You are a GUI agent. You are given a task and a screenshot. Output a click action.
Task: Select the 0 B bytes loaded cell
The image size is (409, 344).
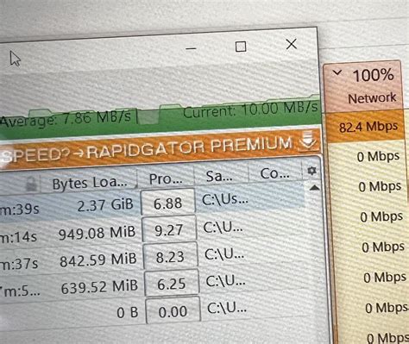pos(128,312)
